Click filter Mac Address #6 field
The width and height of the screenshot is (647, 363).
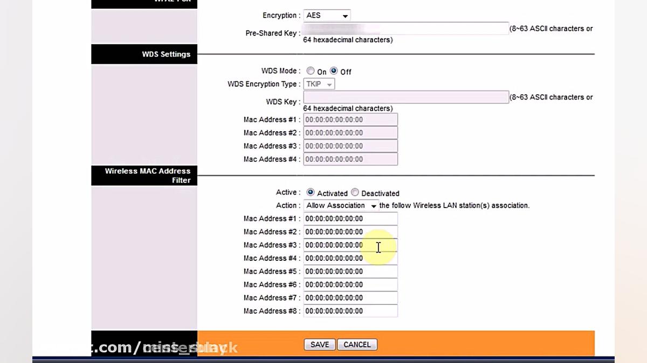pos(350,284)
